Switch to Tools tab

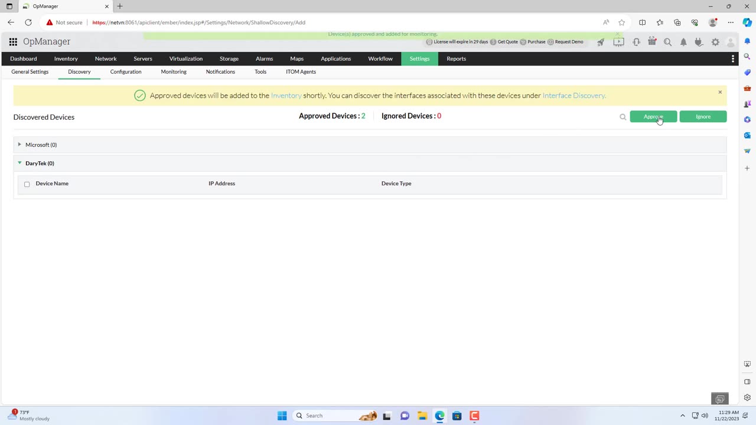tap(260, 72)
